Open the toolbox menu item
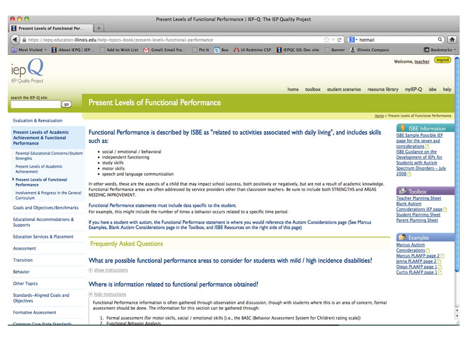465x349 pixels. coord(312,89)
